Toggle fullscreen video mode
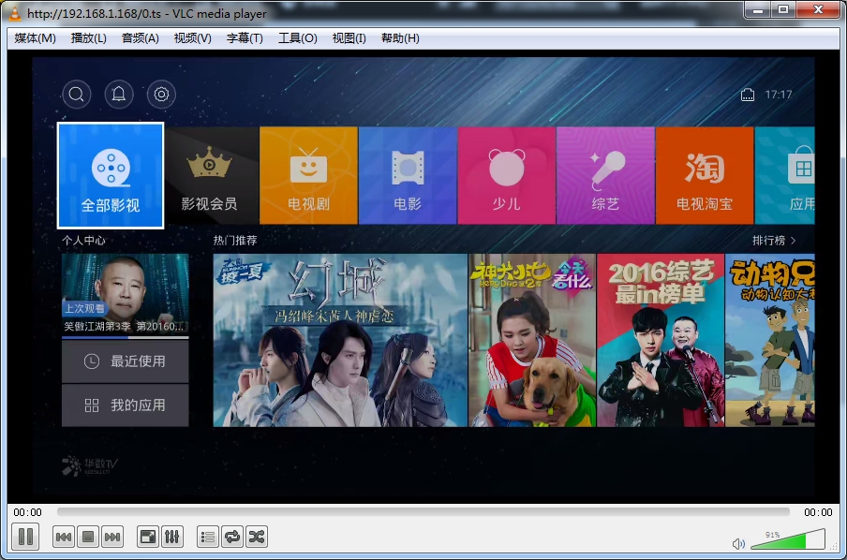 (147, 537)
